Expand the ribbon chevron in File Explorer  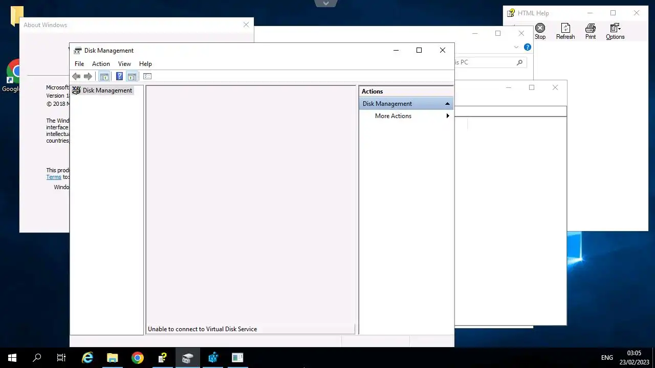click(x=516, y=47)
